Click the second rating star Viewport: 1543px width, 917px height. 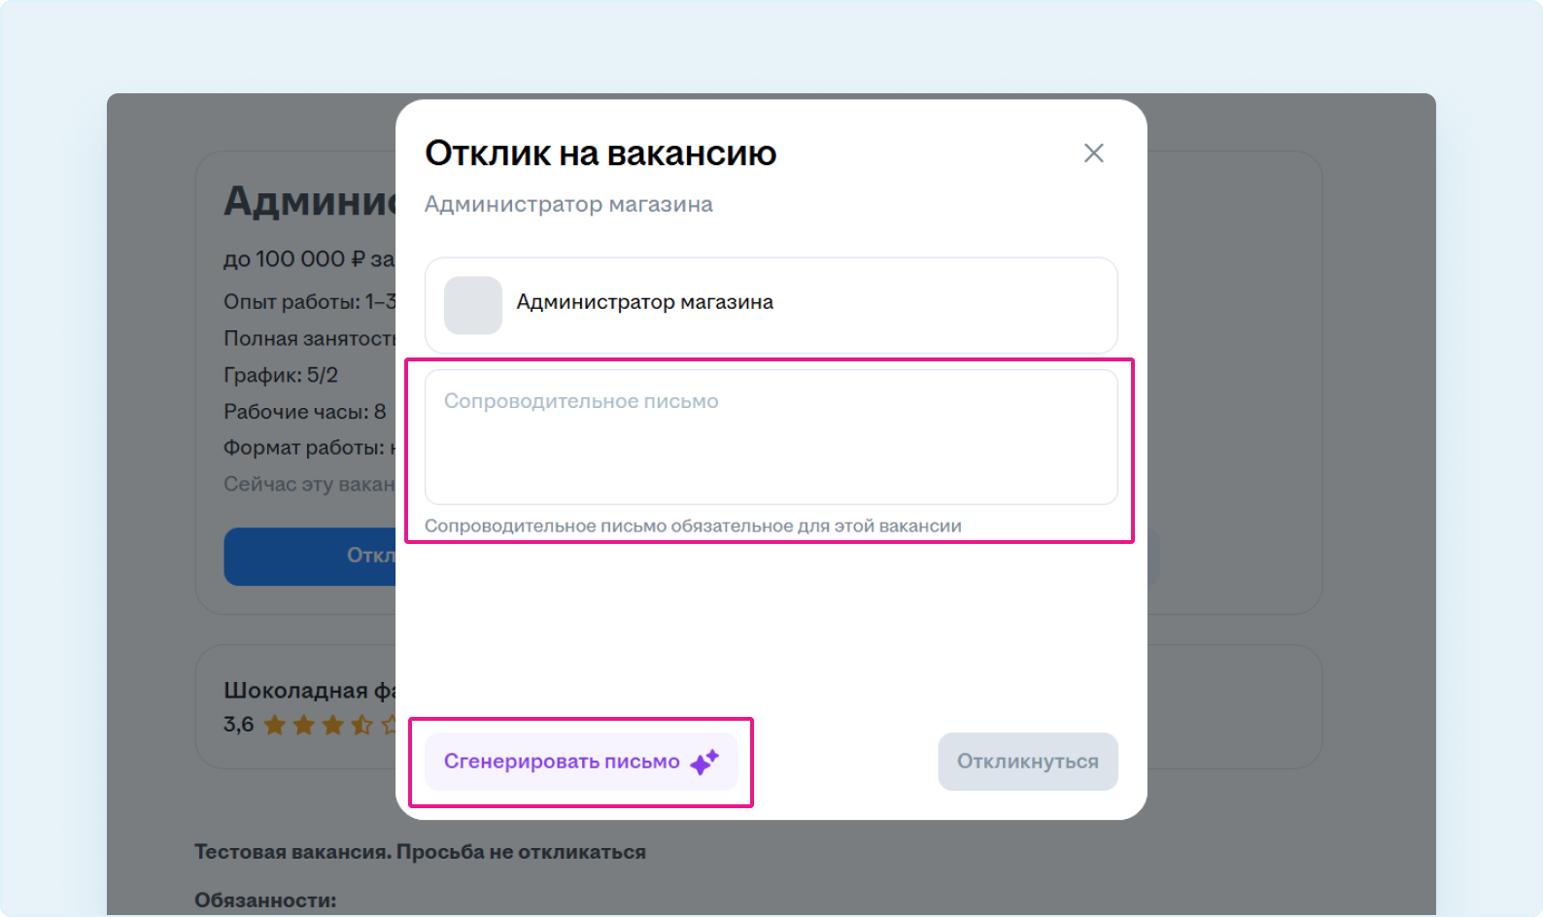pos(304,725)
